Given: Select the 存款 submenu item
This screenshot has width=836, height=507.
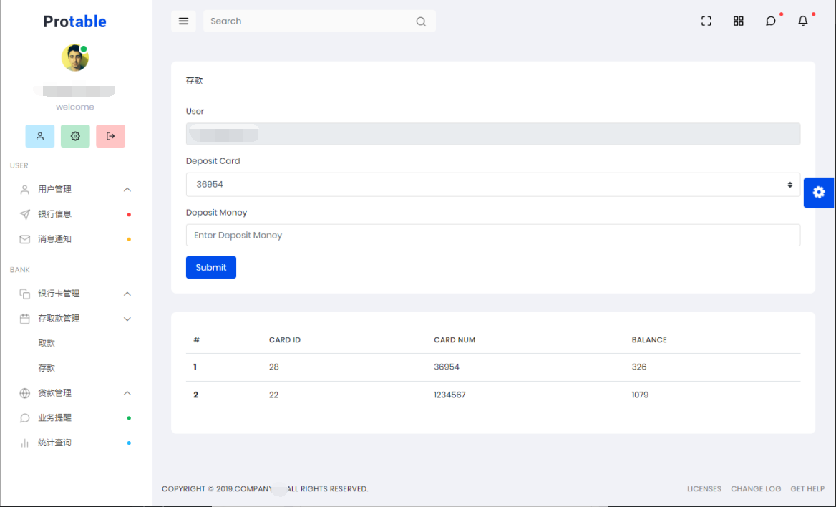Looking at the screenshot, I should point(47,368).
